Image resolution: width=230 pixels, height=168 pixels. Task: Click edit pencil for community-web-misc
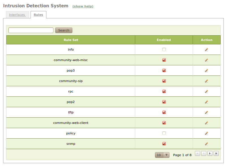pos(207,60)
